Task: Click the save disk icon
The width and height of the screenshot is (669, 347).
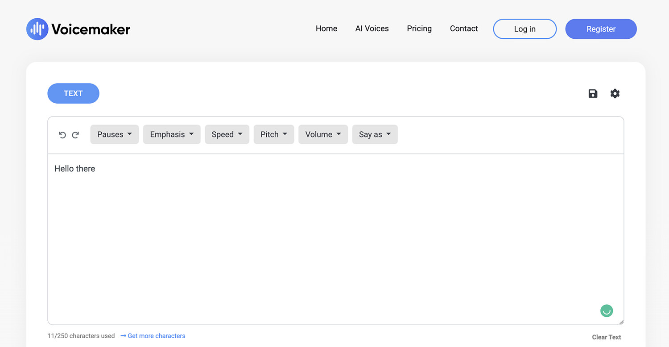Action: coord(593,93)
